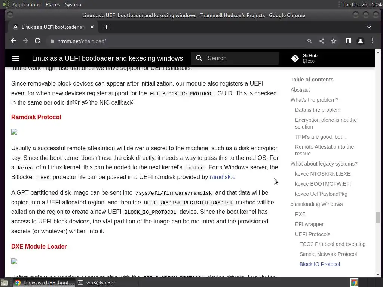Go to EFI wrapper section
This screenshot has width=383, height=287.
(309, 224)
